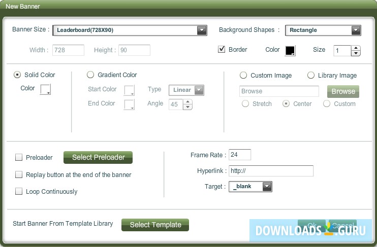Uncheck the Border checkbox

222,49
